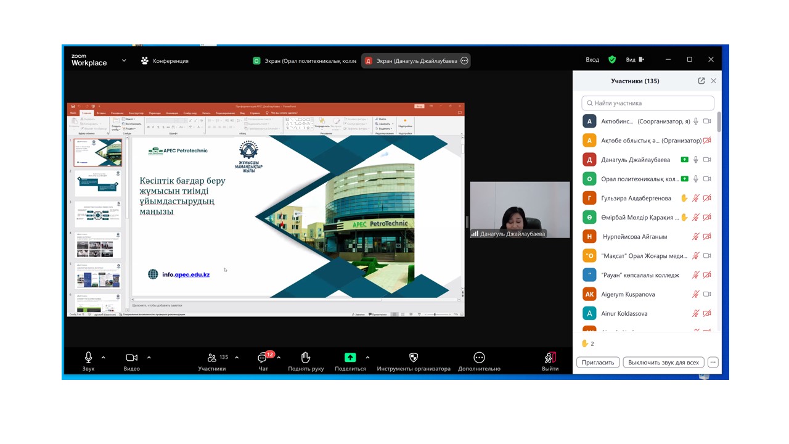Switch to Орал политехникалық screen tab

305,60
